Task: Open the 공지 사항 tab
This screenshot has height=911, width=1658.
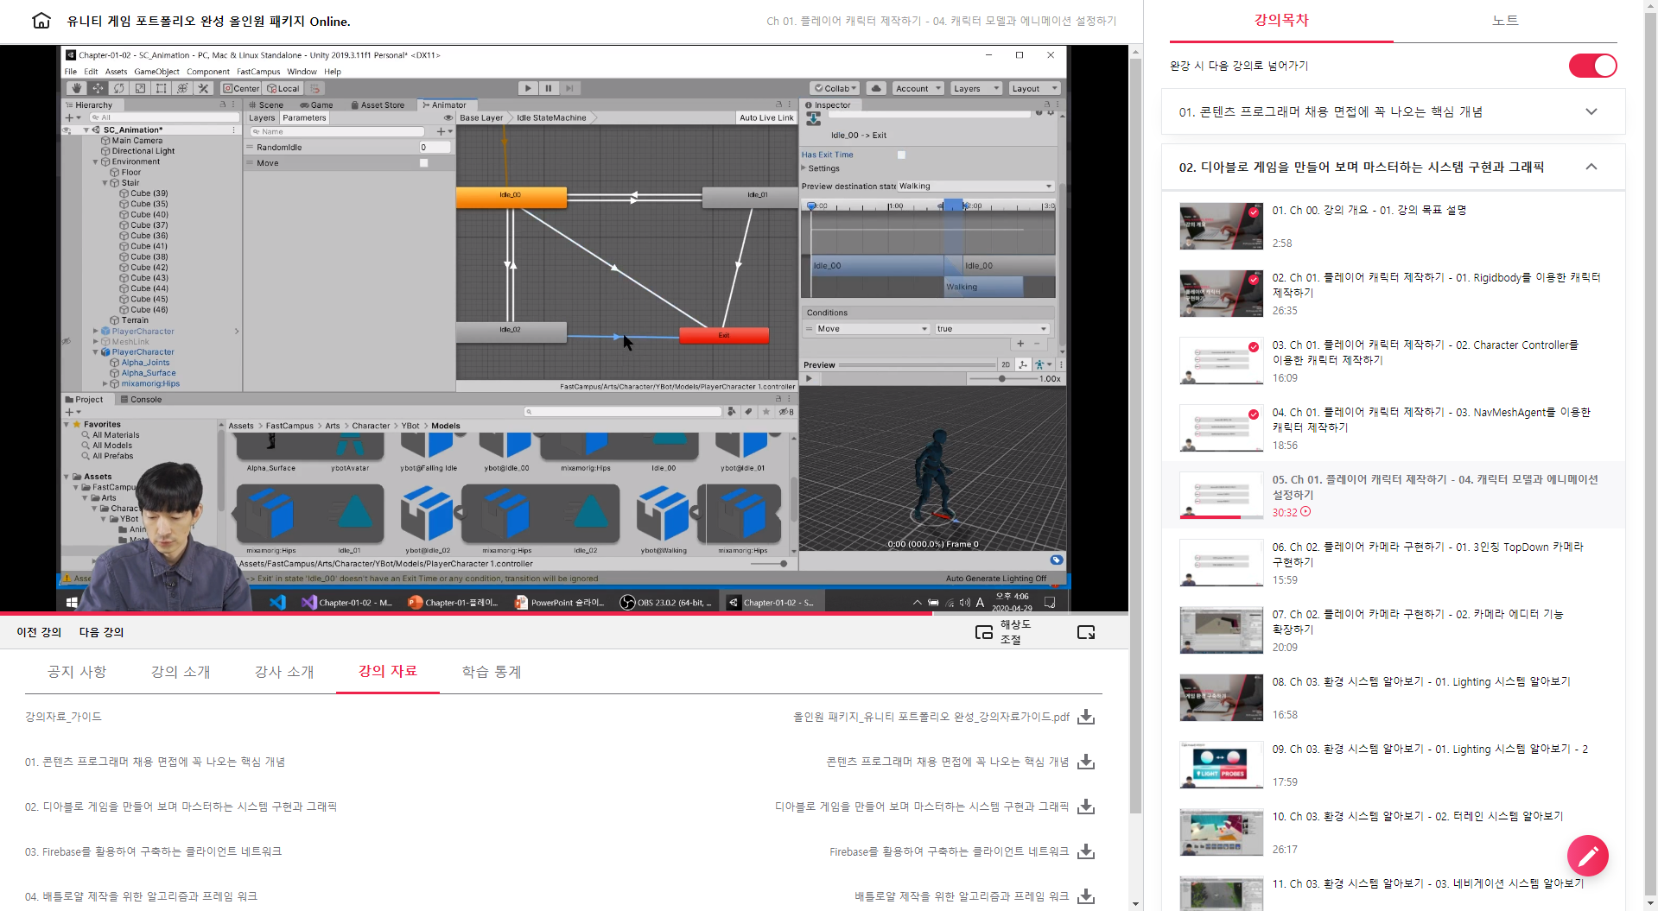Action: [x=77, y=672]
